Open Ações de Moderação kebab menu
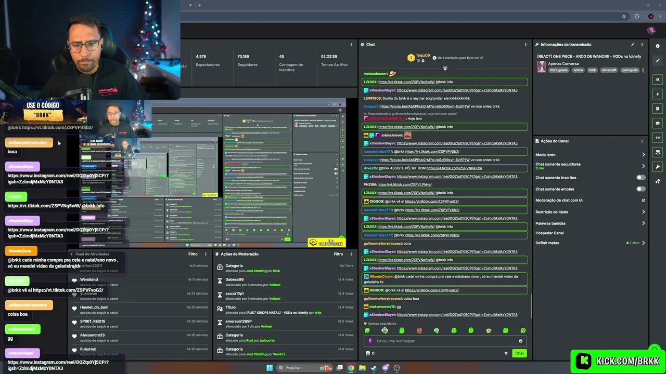The width and height of the screenshot is (666, 374). [352, 254]
